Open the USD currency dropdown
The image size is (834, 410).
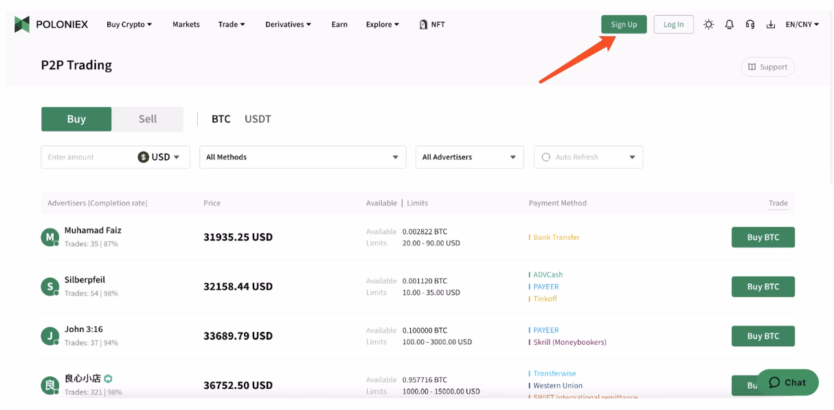(160, 156)
